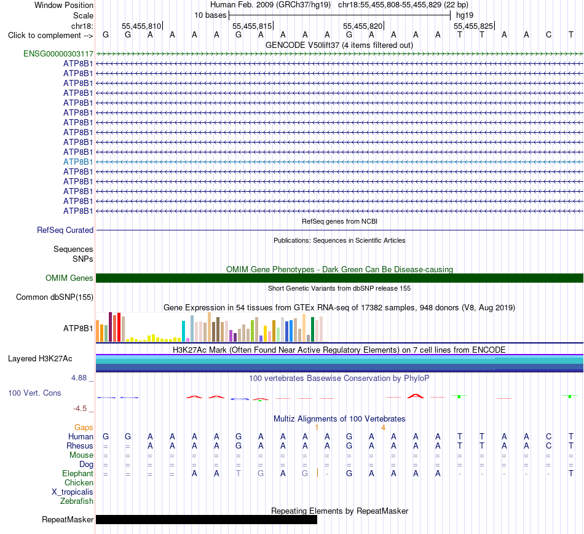Viewport: 584px width, 534px height.
Task: Click the Dog species row label
Action: coord(87,465)
